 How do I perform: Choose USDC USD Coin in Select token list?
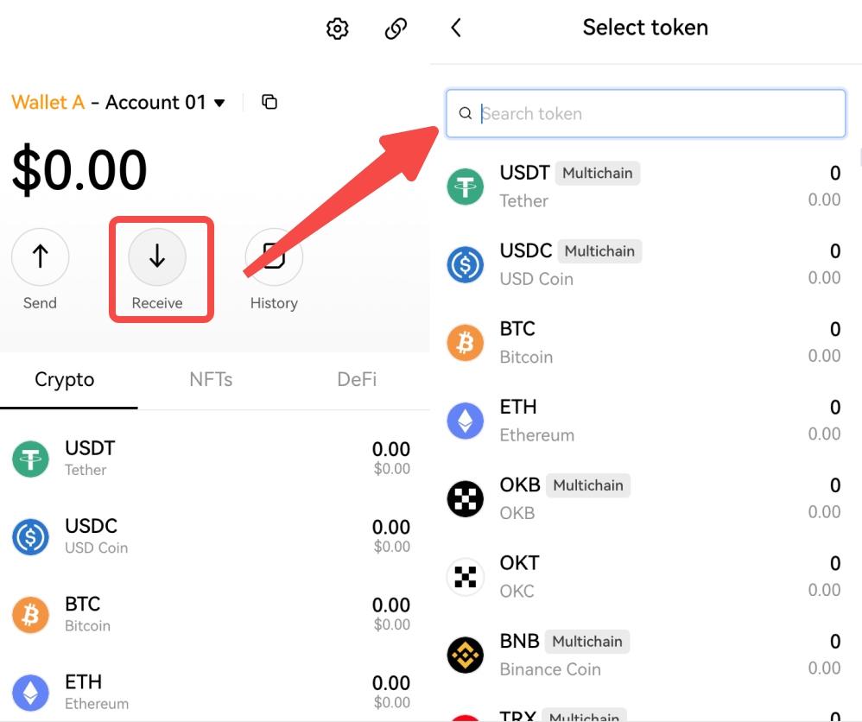[x=643, y=264]
